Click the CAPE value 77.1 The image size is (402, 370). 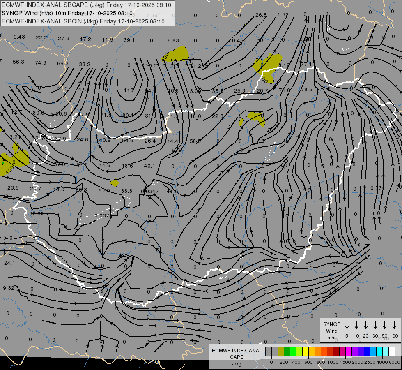tap(306, 64)
